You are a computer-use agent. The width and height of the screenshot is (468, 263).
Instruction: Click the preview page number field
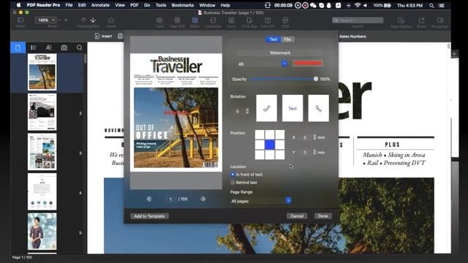(170, 199)
